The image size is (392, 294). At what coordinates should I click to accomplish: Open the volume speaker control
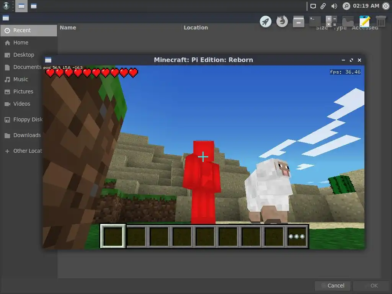334,6
